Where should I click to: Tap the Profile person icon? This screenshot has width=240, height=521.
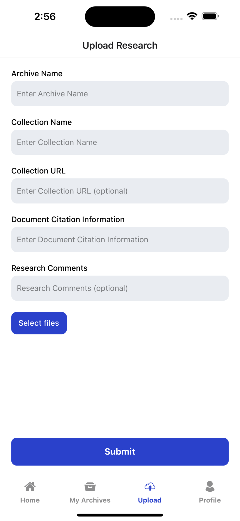(x=210, y=486)
